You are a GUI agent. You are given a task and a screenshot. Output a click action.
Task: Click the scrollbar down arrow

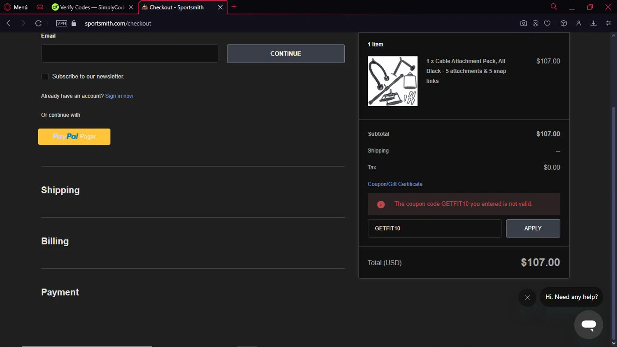coord(614,343)
